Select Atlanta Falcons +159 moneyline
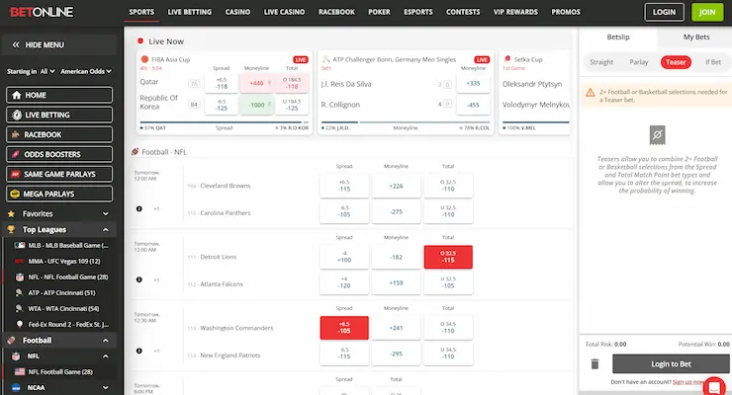 (x=396, y=282)
